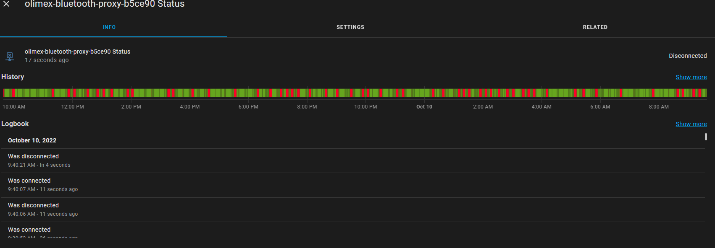This screenshot has height=248, width=715.
Task: Click the History section heading
Action: (13, 77)
